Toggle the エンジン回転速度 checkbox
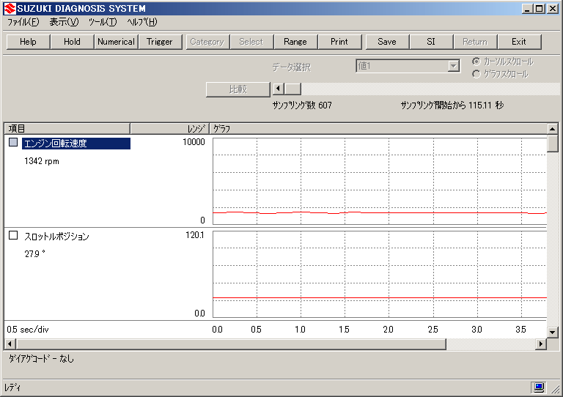 click(13, 144)
